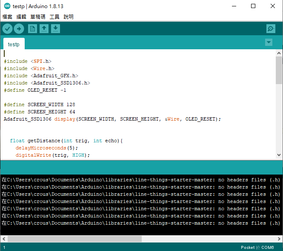Open the 草稿碼 menu
This screenshot has height=251, width=283.
point(38,17)
